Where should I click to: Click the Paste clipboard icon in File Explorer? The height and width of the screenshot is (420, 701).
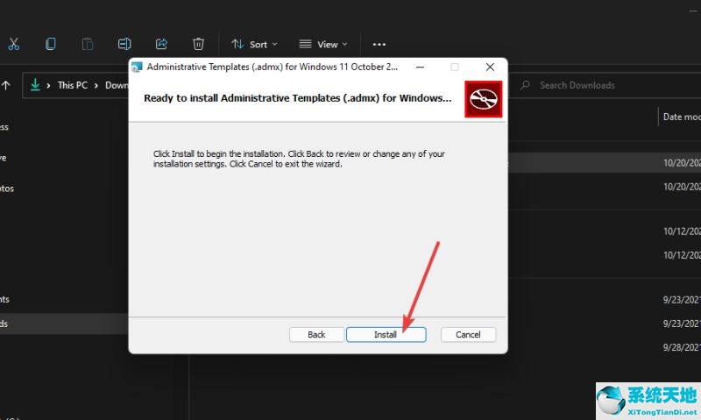87,44
